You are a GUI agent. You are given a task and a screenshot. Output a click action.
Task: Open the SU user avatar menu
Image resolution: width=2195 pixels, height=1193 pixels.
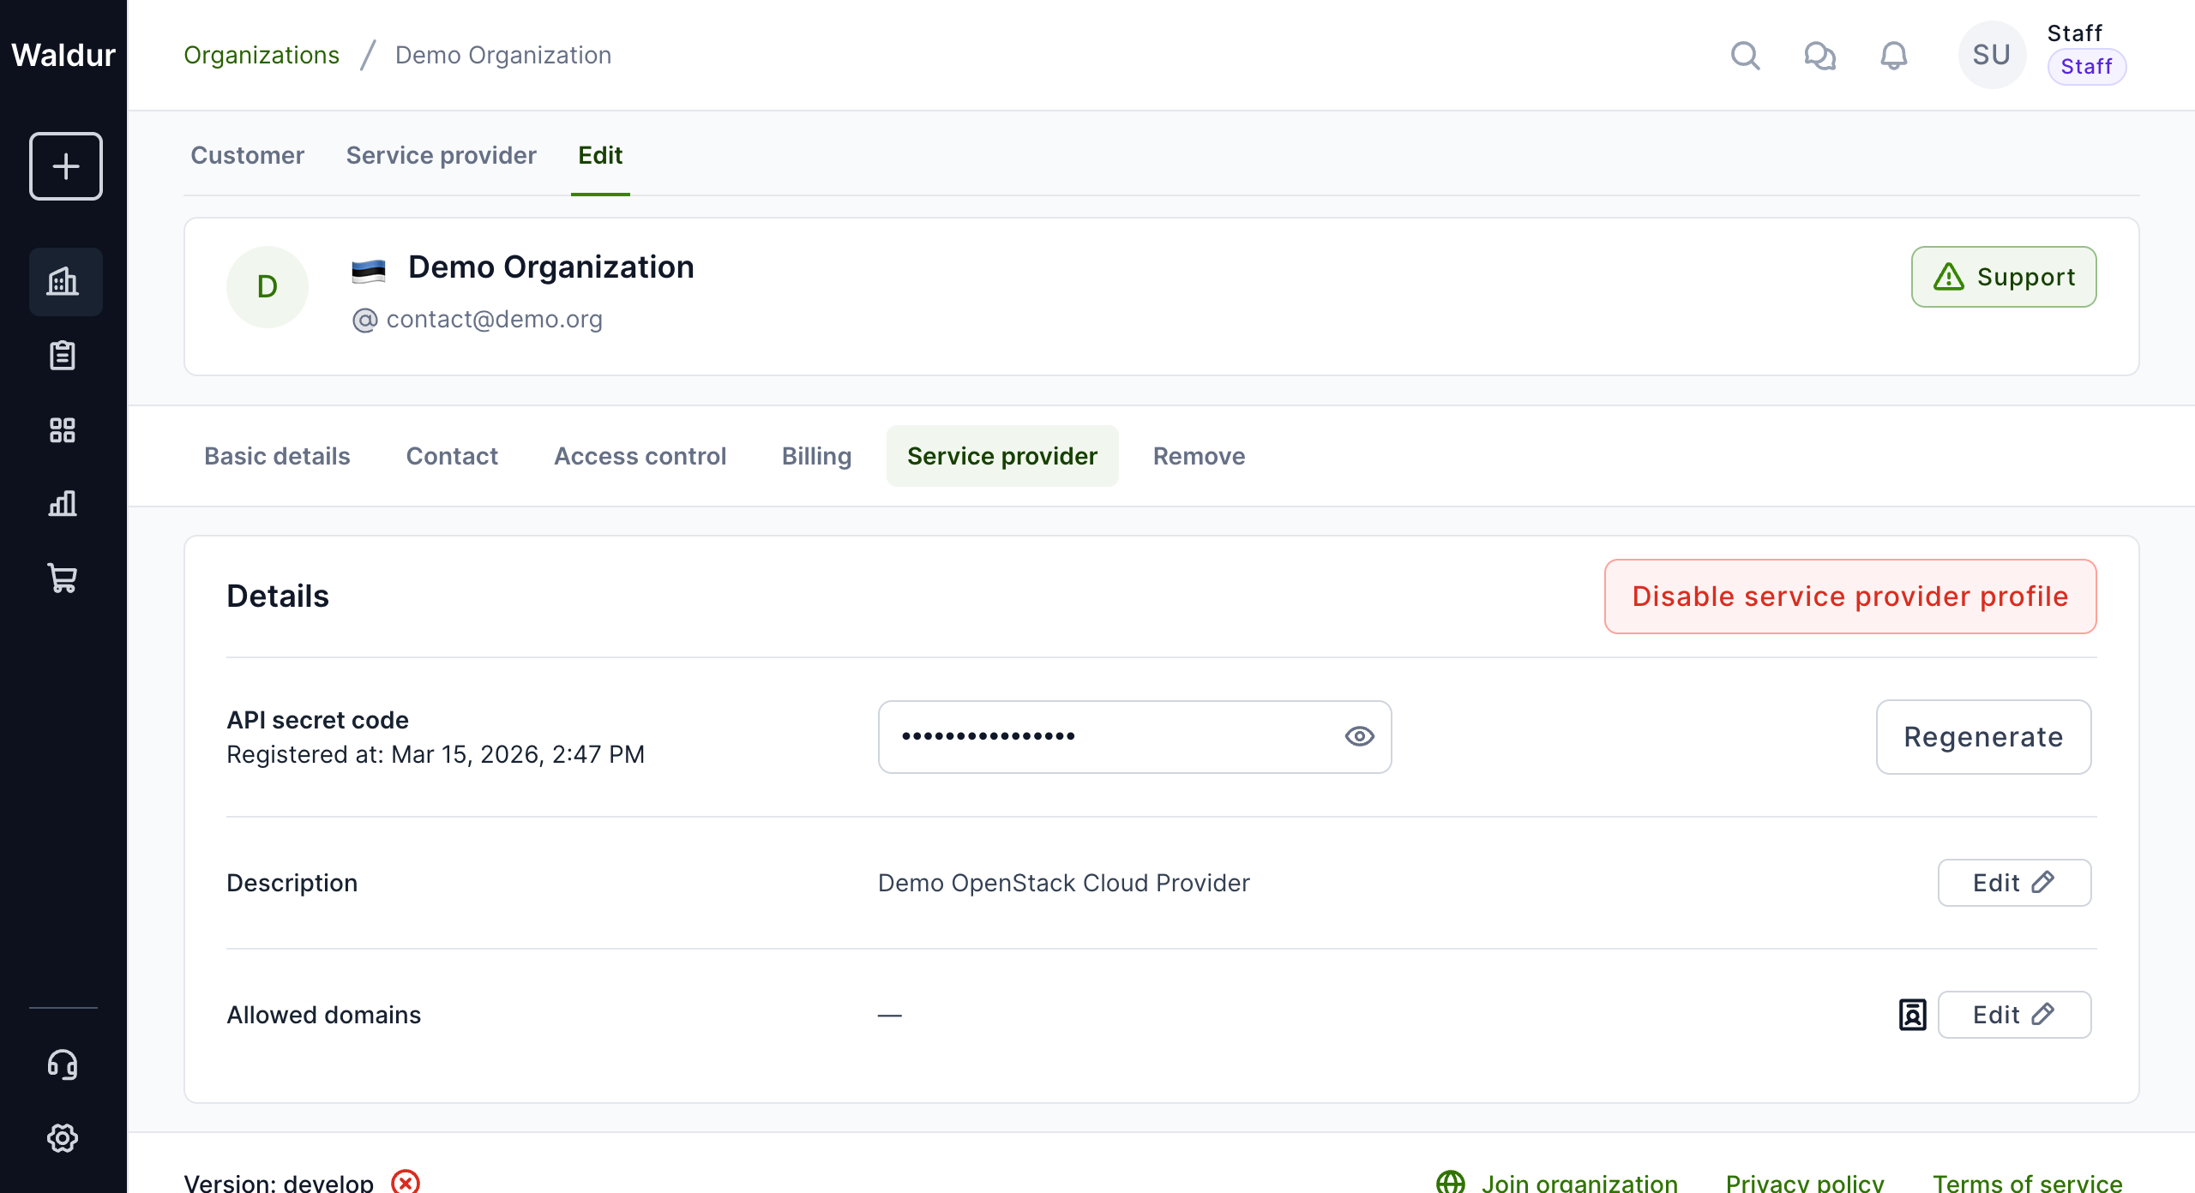tap(1991, 55)
